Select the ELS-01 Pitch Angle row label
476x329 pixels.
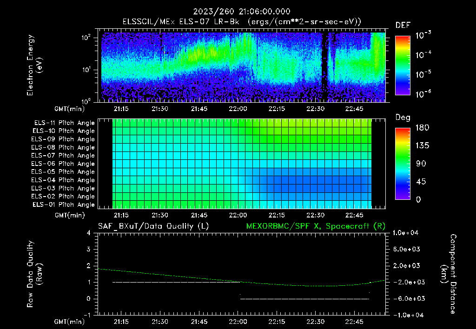click(x=64, y=204)
